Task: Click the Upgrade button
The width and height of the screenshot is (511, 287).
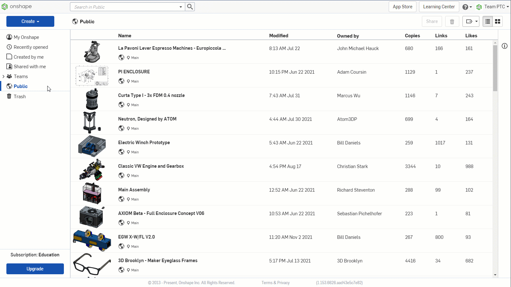Action: pyautogui.click(x=35, y=269)
